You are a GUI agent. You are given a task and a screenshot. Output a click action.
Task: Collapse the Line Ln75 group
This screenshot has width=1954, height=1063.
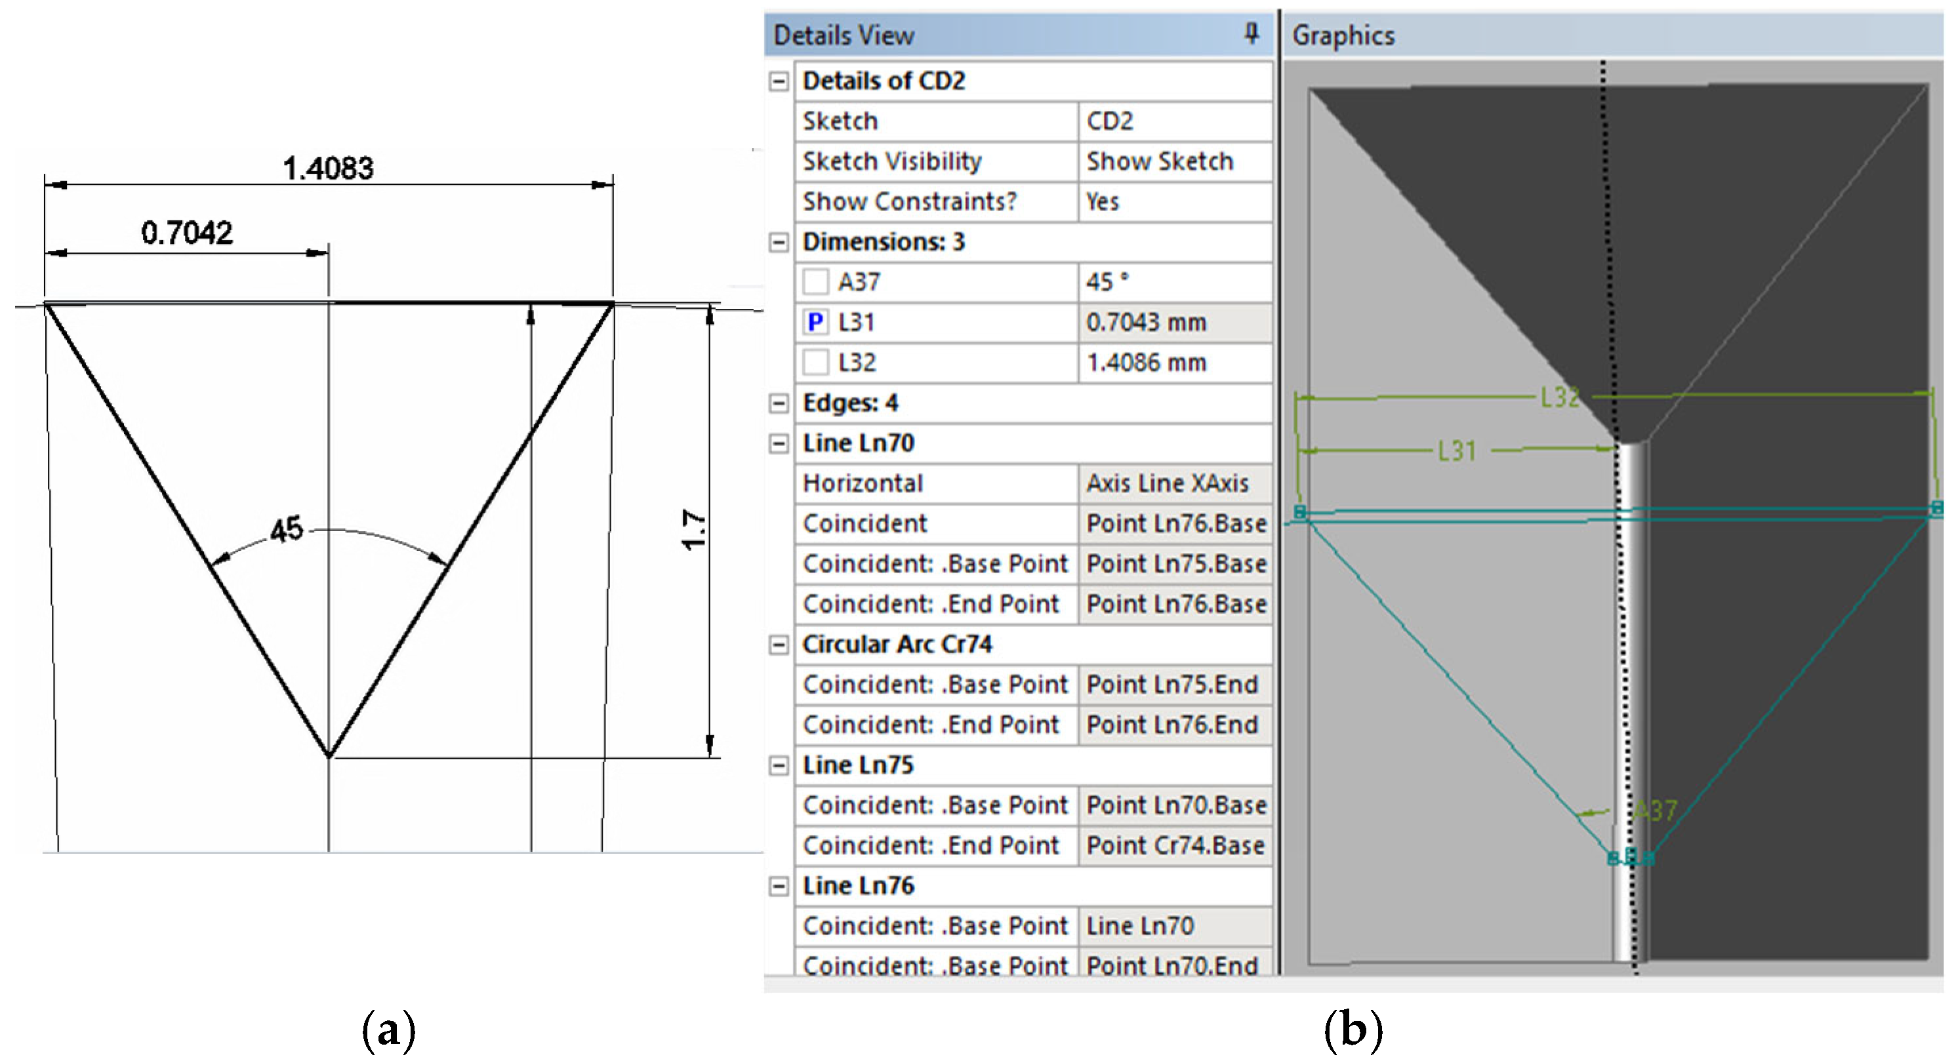[779, 765]
